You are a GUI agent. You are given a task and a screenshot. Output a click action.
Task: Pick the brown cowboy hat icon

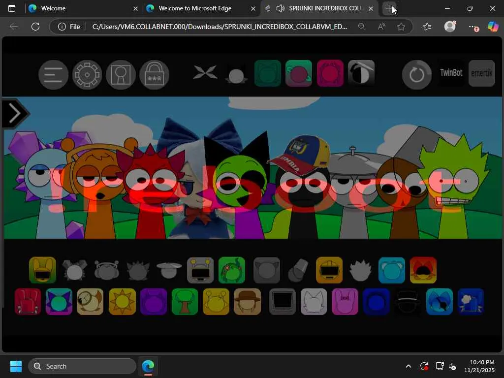pos(247,302)
